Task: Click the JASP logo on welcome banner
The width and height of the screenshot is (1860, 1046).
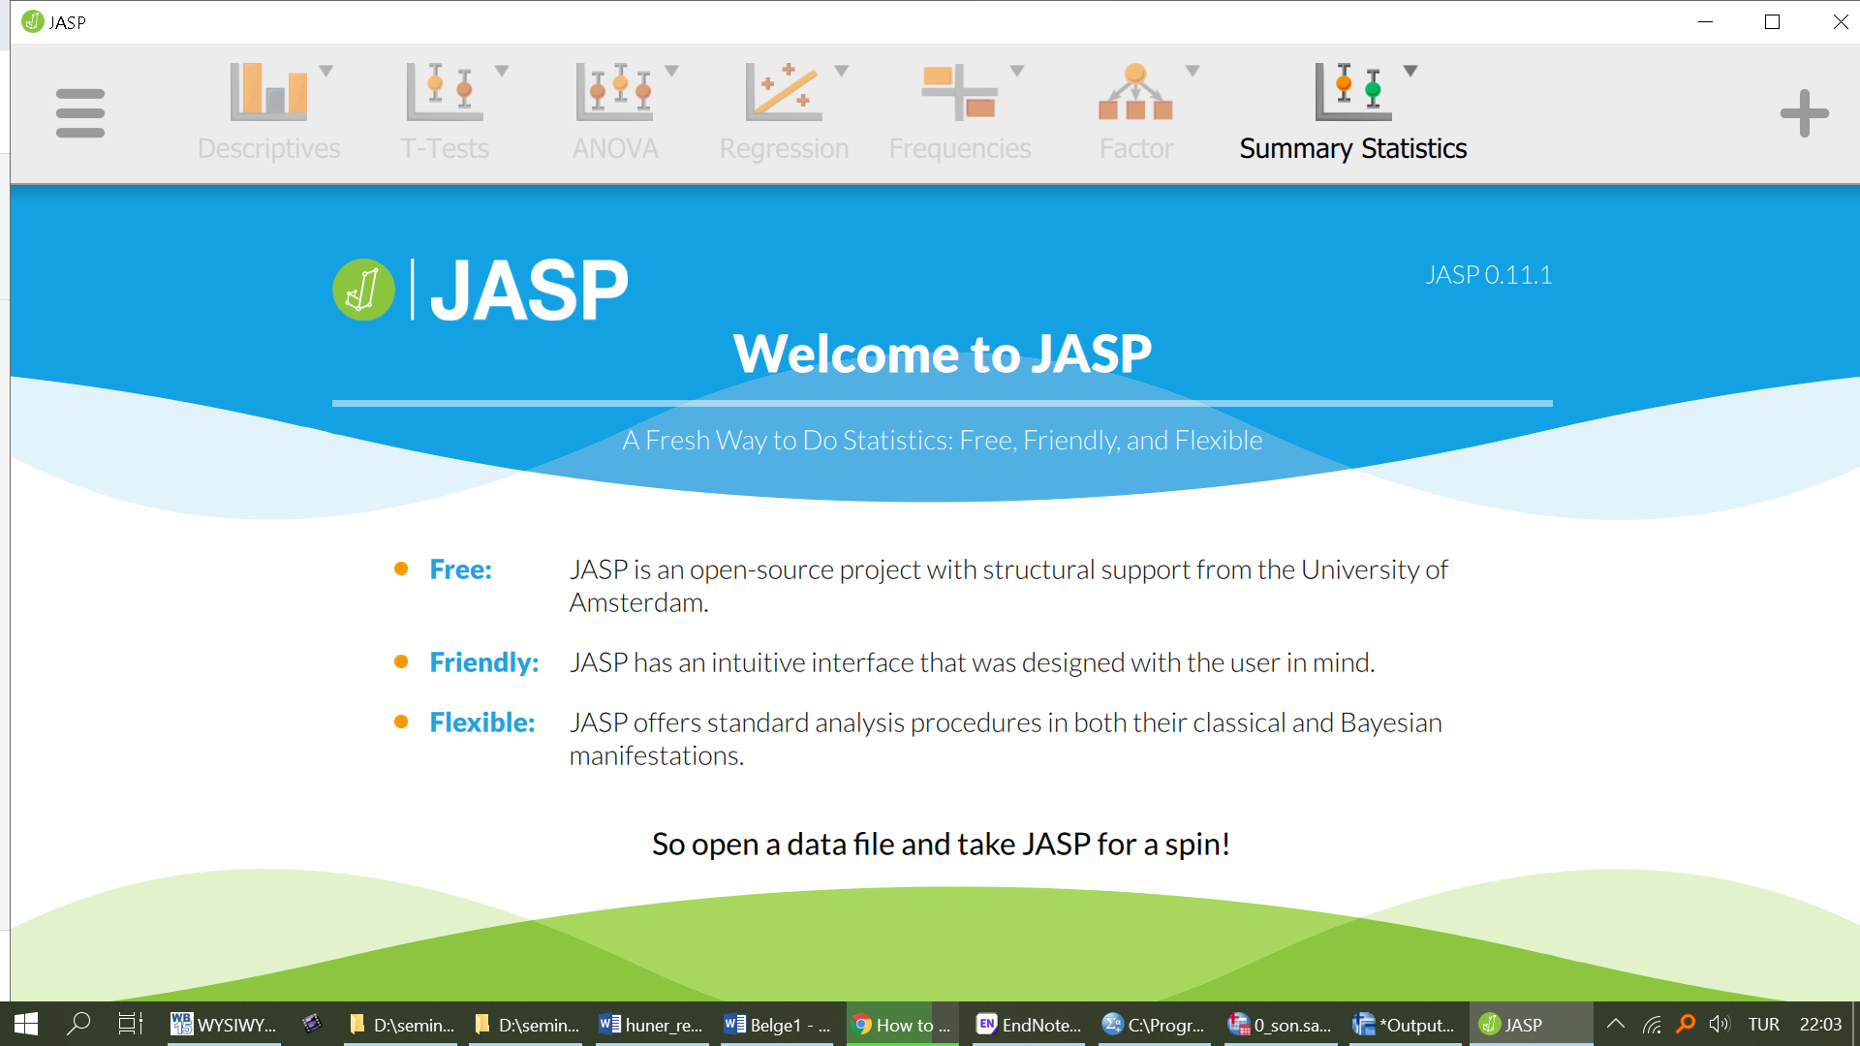Action: 363,290
